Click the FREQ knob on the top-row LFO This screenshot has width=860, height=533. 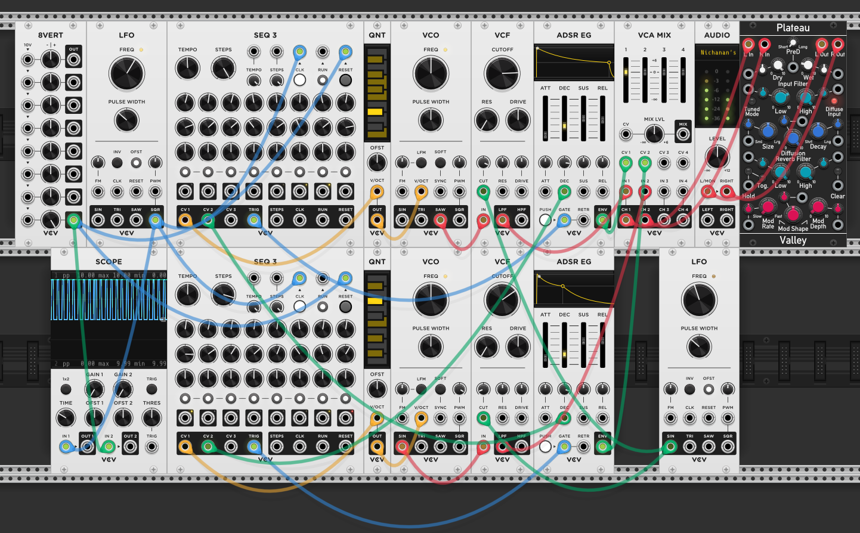click(x=126, y=74)
